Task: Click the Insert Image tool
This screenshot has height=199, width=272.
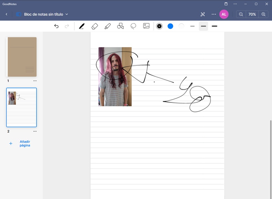Action: click(146, 26)
